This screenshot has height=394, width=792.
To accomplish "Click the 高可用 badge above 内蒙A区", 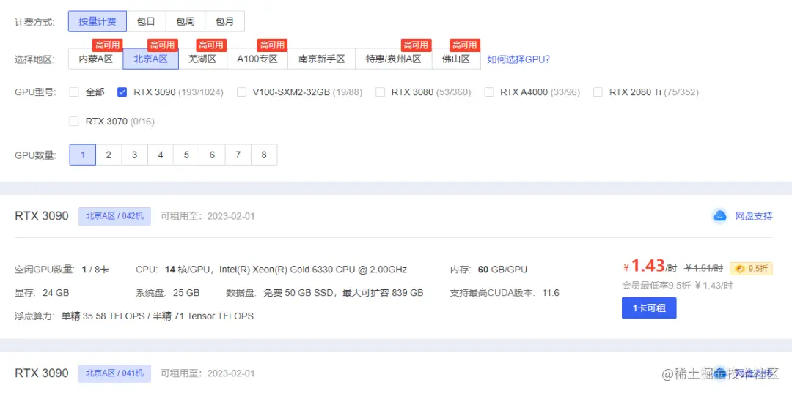I will pyautogui.click(x=107, y=45).
